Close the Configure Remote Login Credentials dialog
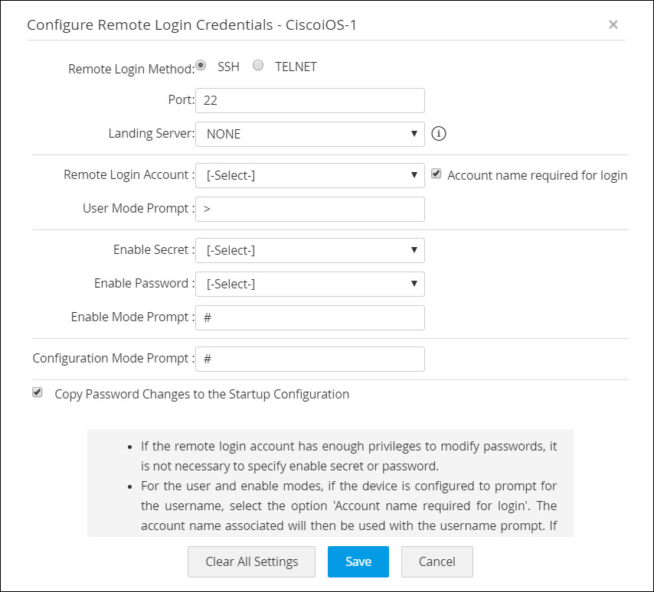 [x=613, y=24]
